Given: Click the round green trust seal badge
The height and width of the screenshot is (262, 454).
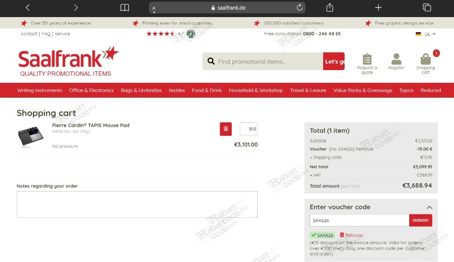Looking at the screenshot, I should click(191, 34).
